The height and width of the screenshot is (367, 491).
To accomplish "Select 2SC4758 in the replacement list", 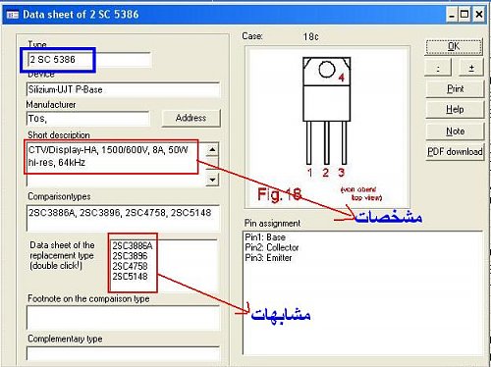I will pos(130,266).
